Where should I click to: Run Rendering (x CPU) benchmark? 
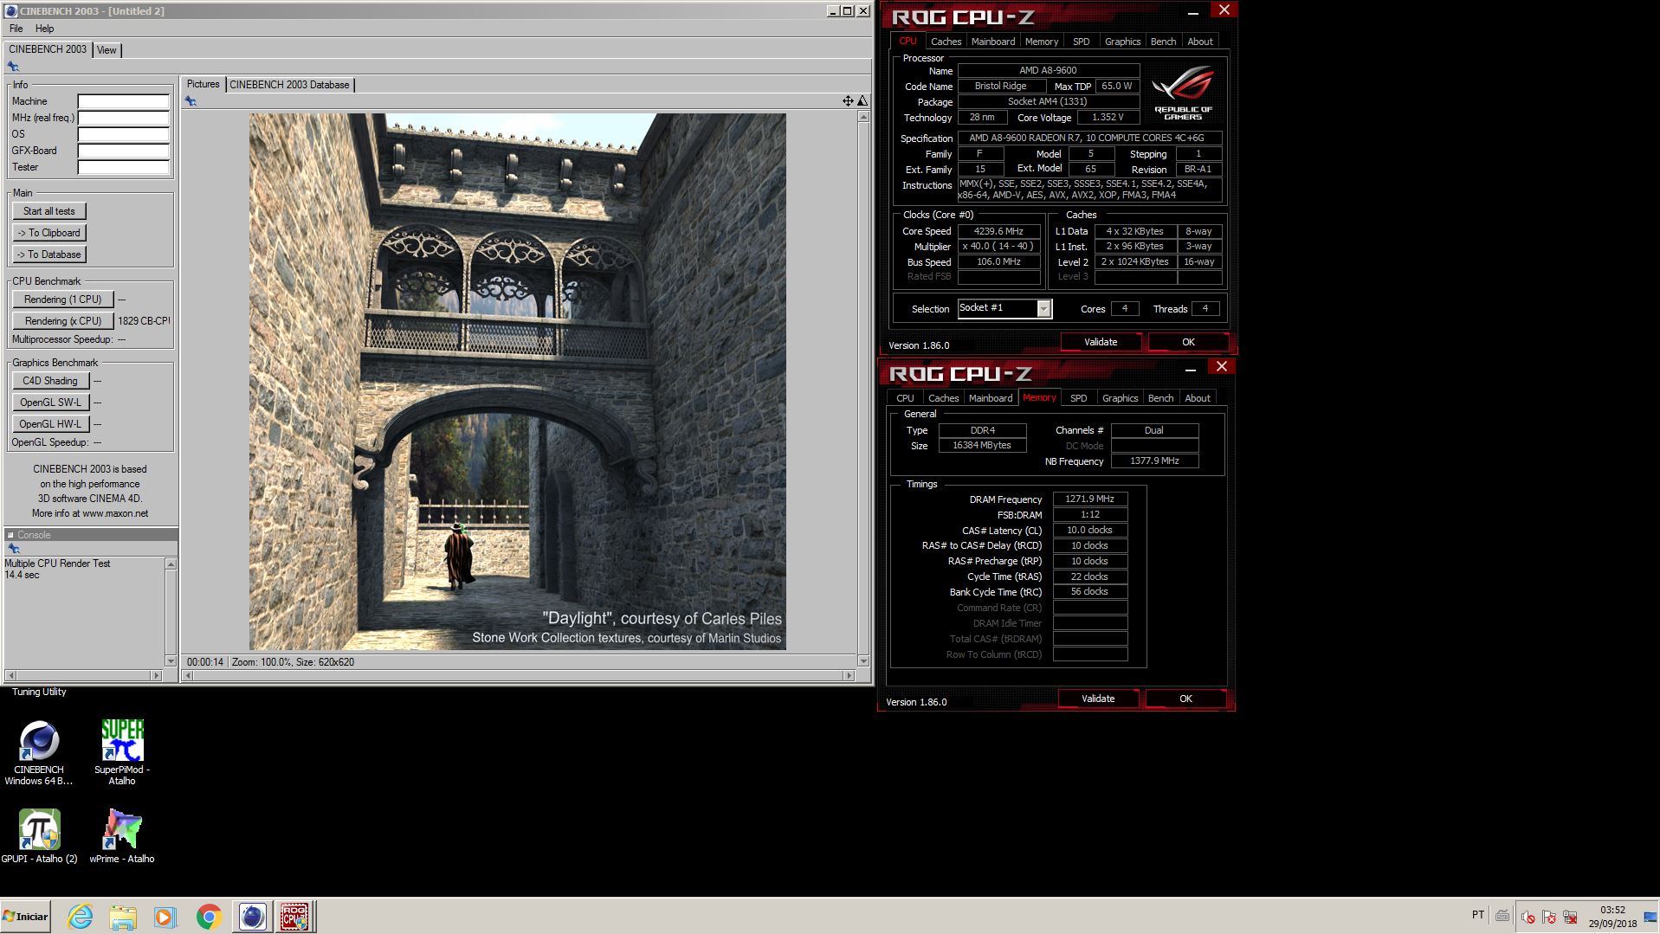pos(62,321)
